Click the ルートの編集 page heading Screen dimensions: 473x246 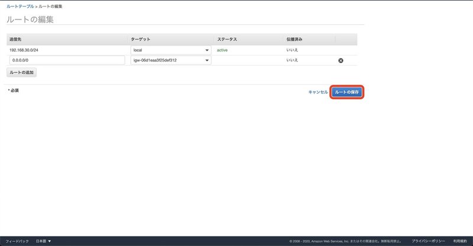30,19
